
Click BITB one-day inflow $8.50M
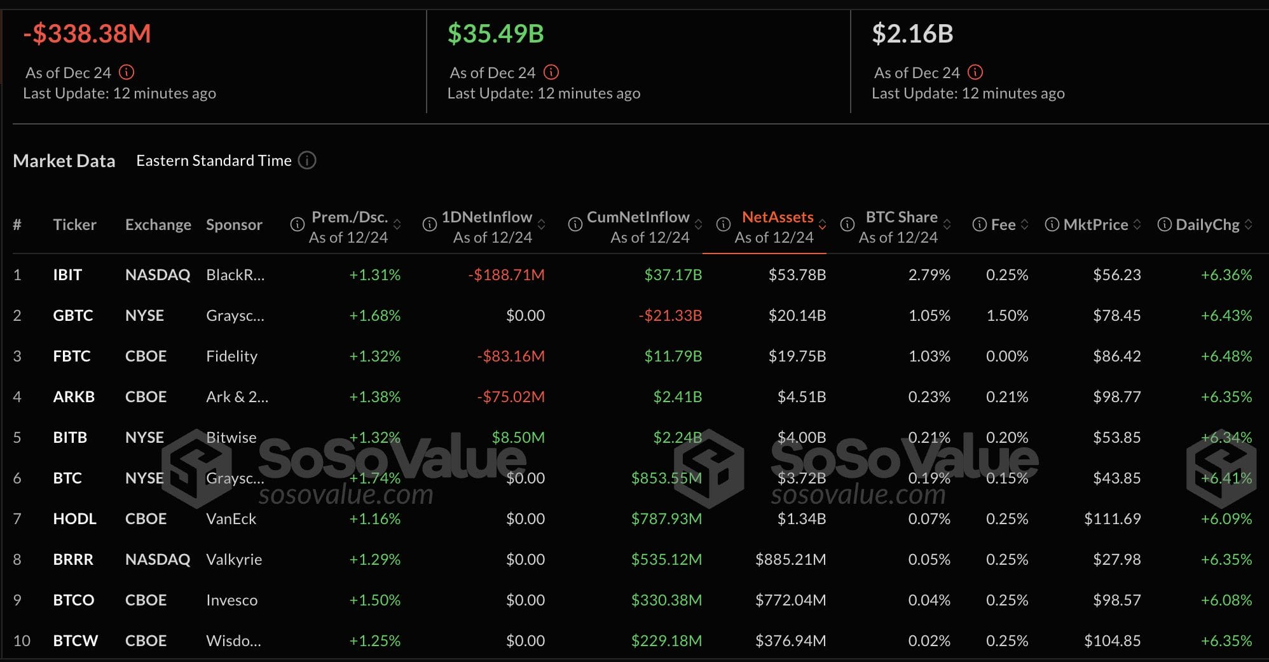(x=518, y=438)
